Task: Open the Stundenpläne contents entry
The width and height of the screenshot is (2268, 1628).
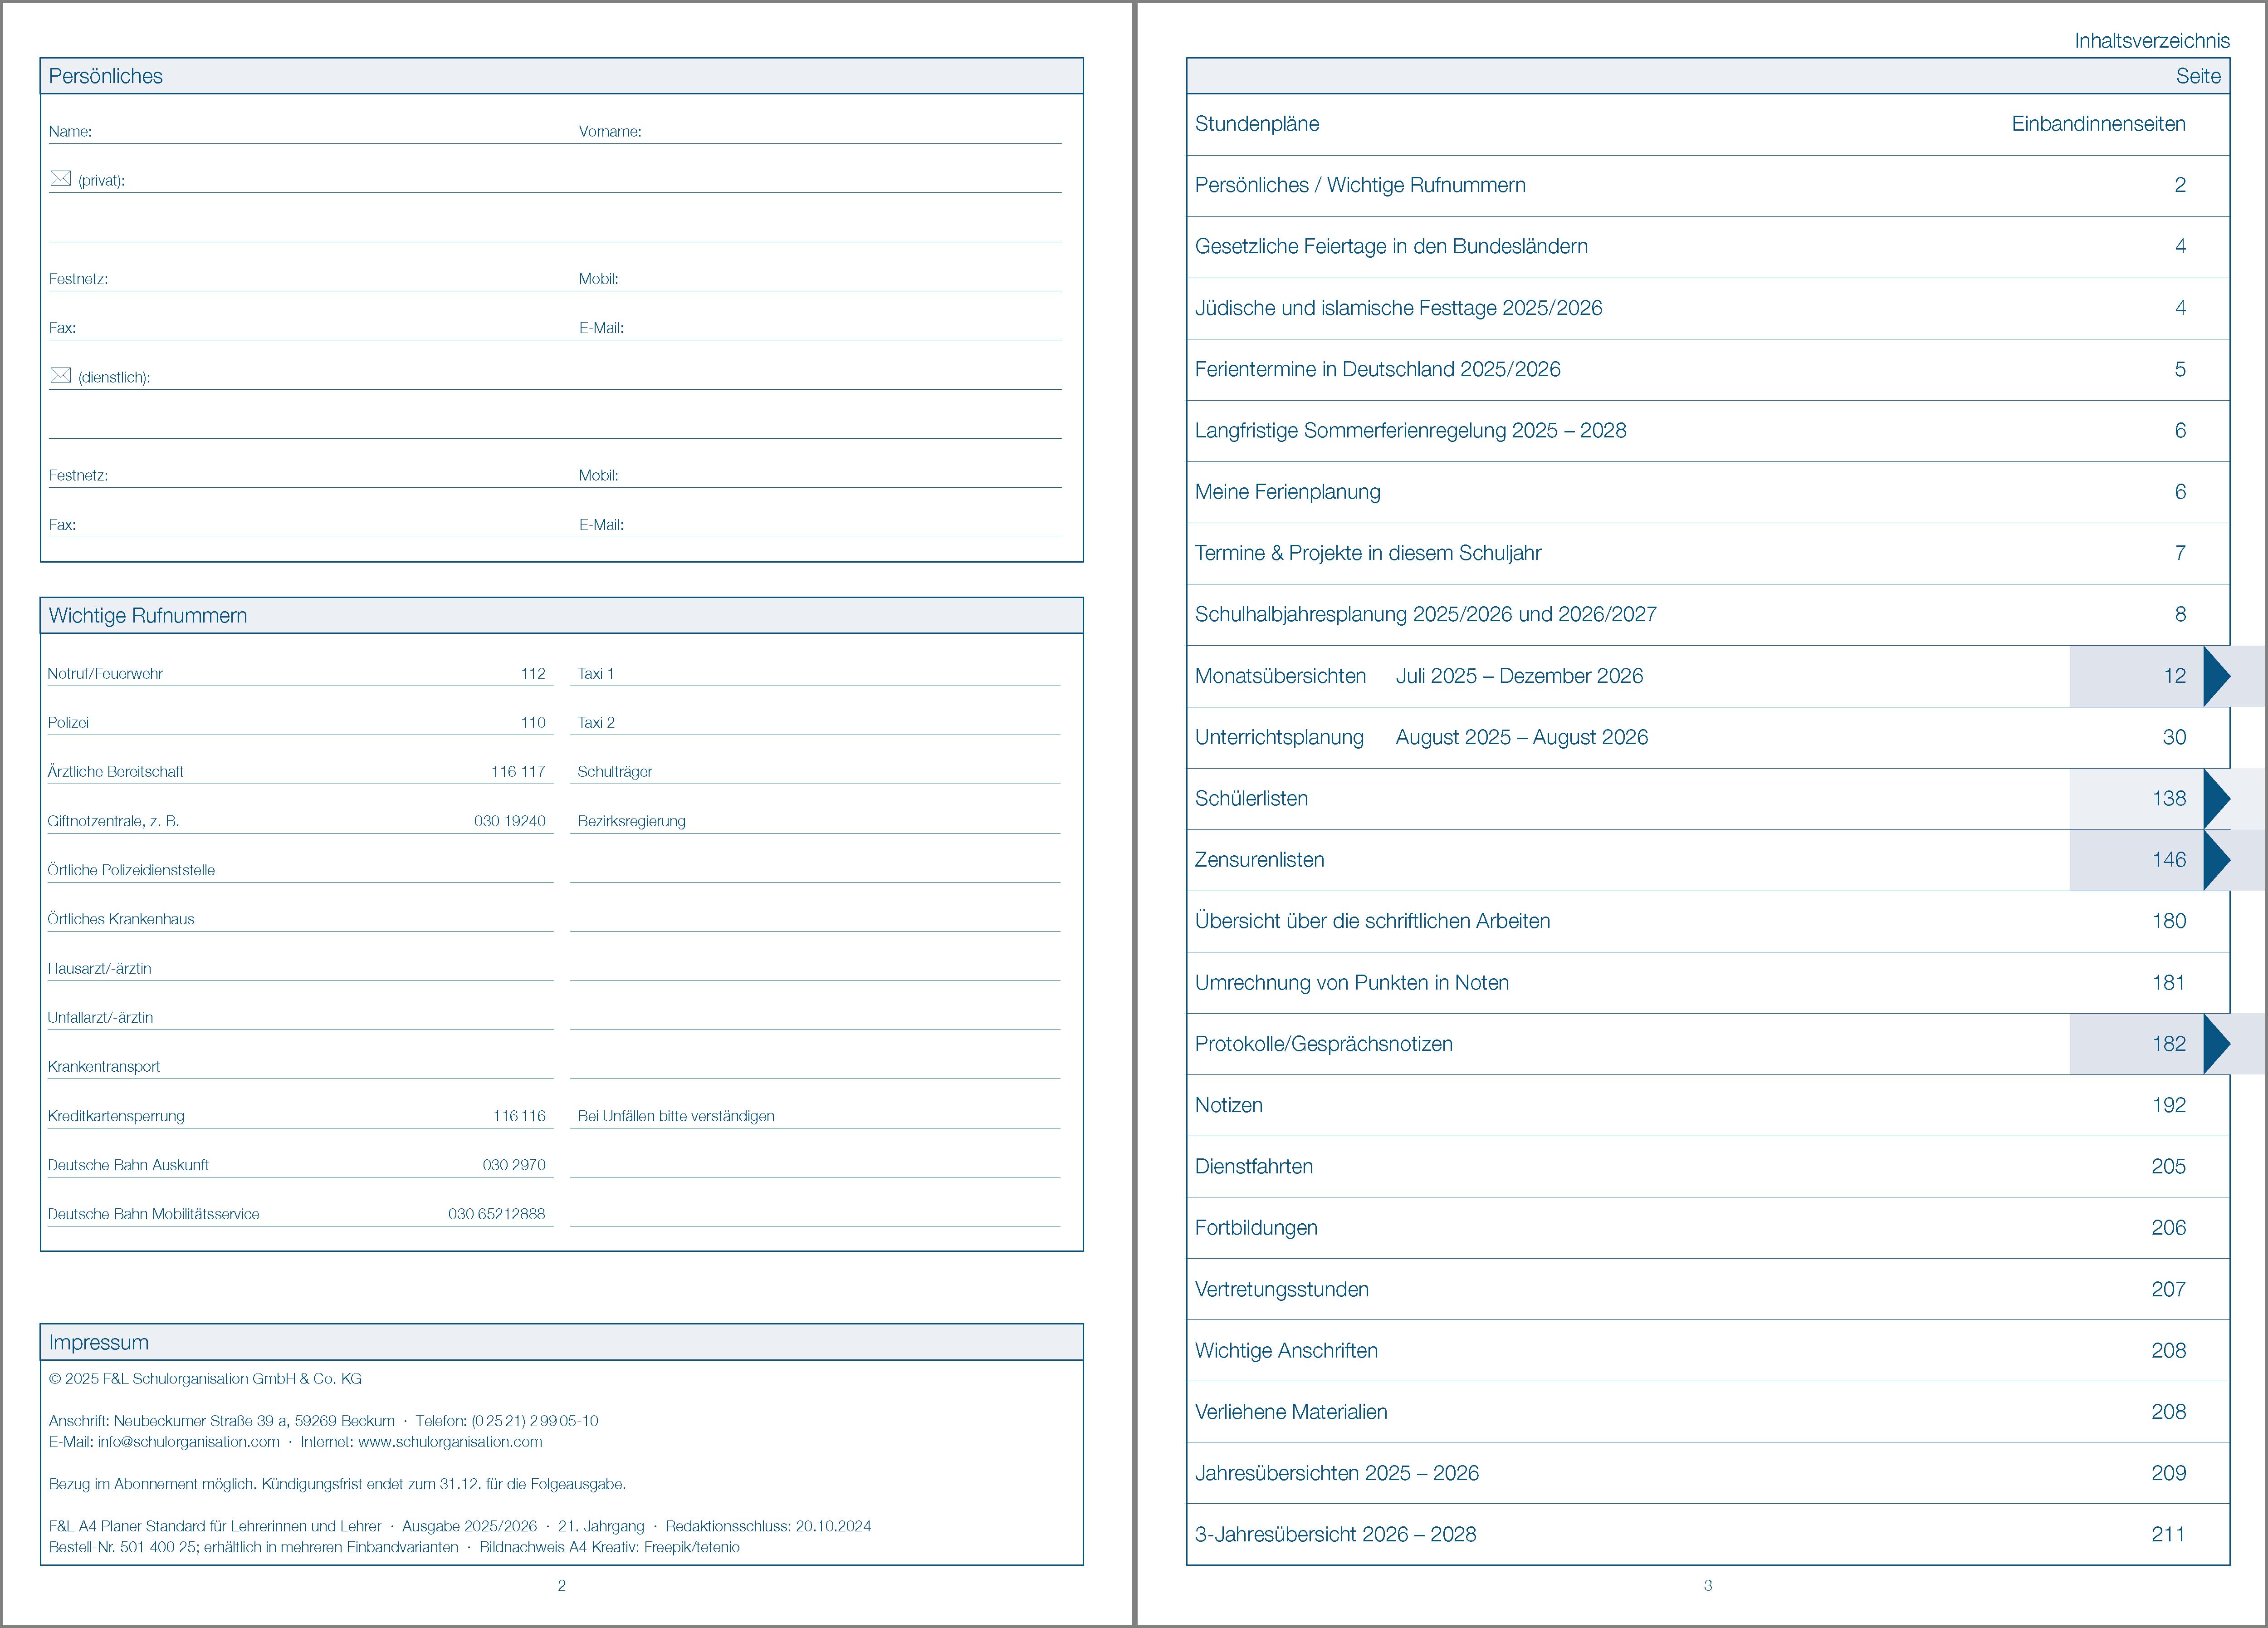Action: click(1256, 124)
